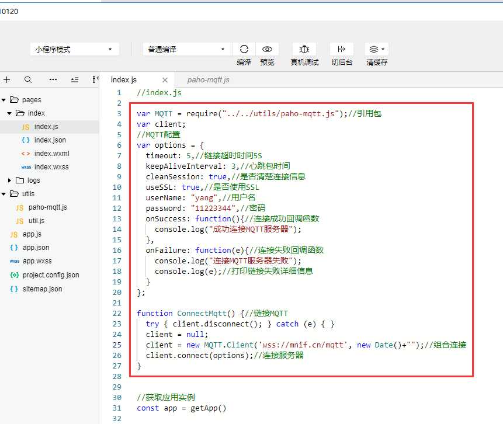503x424 pixels.
Task: Click the 真机调试 label text
Action: coord(304,62)
